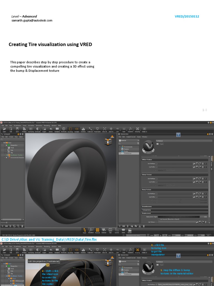
Task: Select the Region render icon in upper VRED toolbar
Action: pyautogui.click(x=44, y=129)
